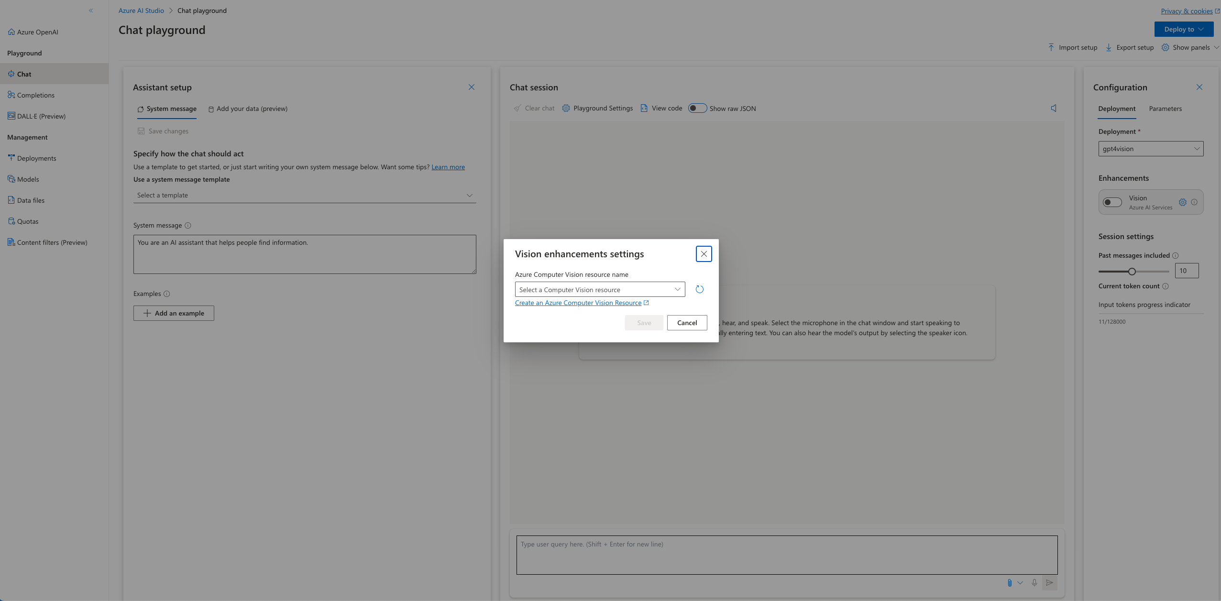Open the Data files section
The image size is (1221, 601).
(31, 200)
